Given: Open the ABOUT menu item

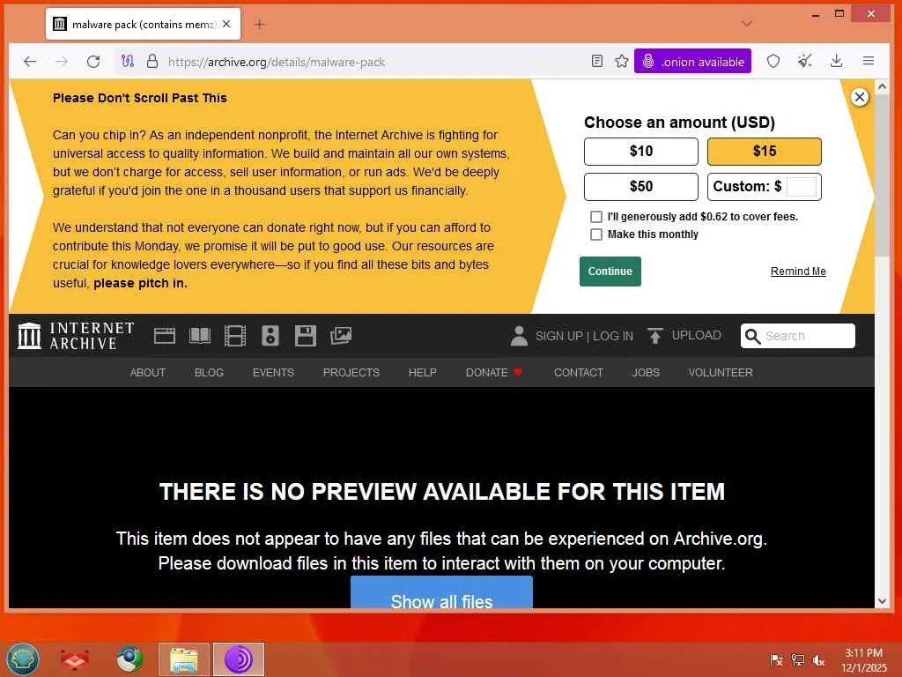Looking at the screenshot, I should 148,373.
